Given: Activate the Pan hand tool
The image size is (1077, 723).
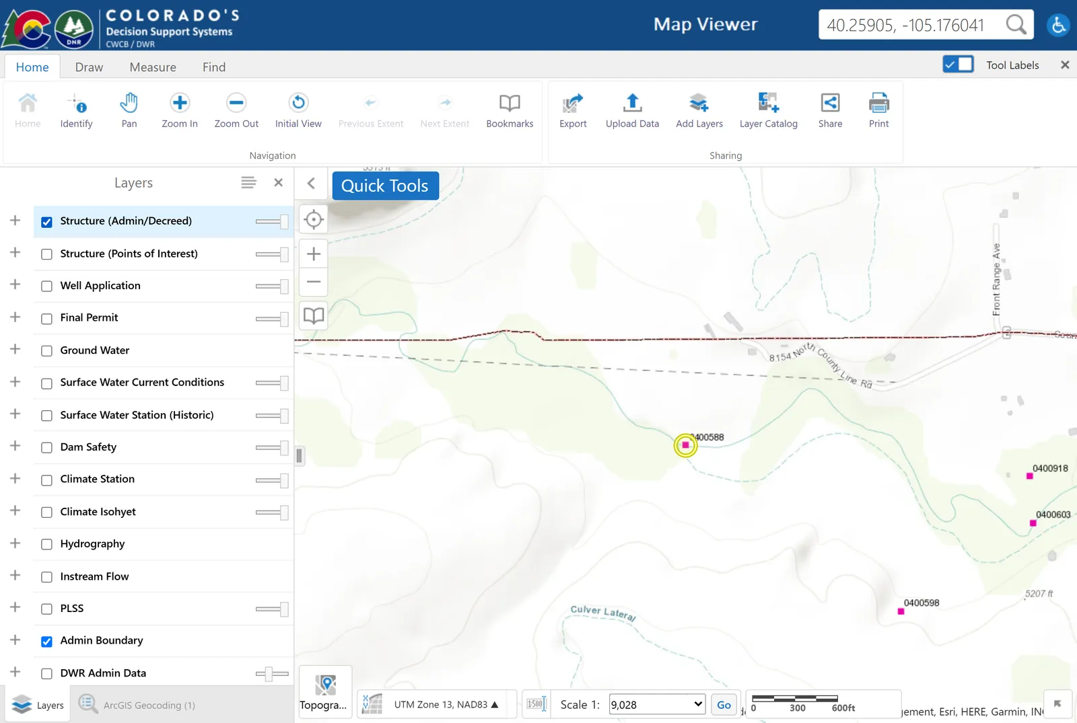Looking at the screenshot, I should (129, 111).
